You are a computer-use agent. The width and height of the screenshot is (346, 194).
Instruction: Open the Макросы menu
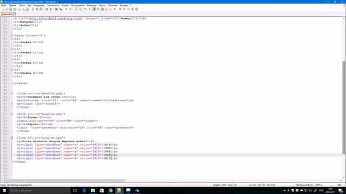[x=91, y=5]
